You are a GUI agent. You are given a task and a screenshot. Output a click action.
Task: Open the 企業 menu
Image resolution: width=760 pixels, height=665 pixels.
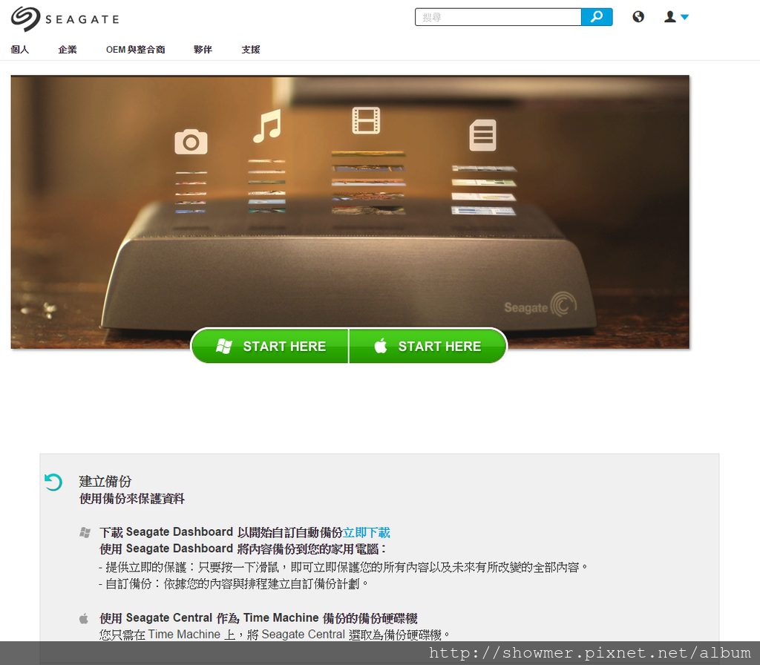tap(68, 50)
